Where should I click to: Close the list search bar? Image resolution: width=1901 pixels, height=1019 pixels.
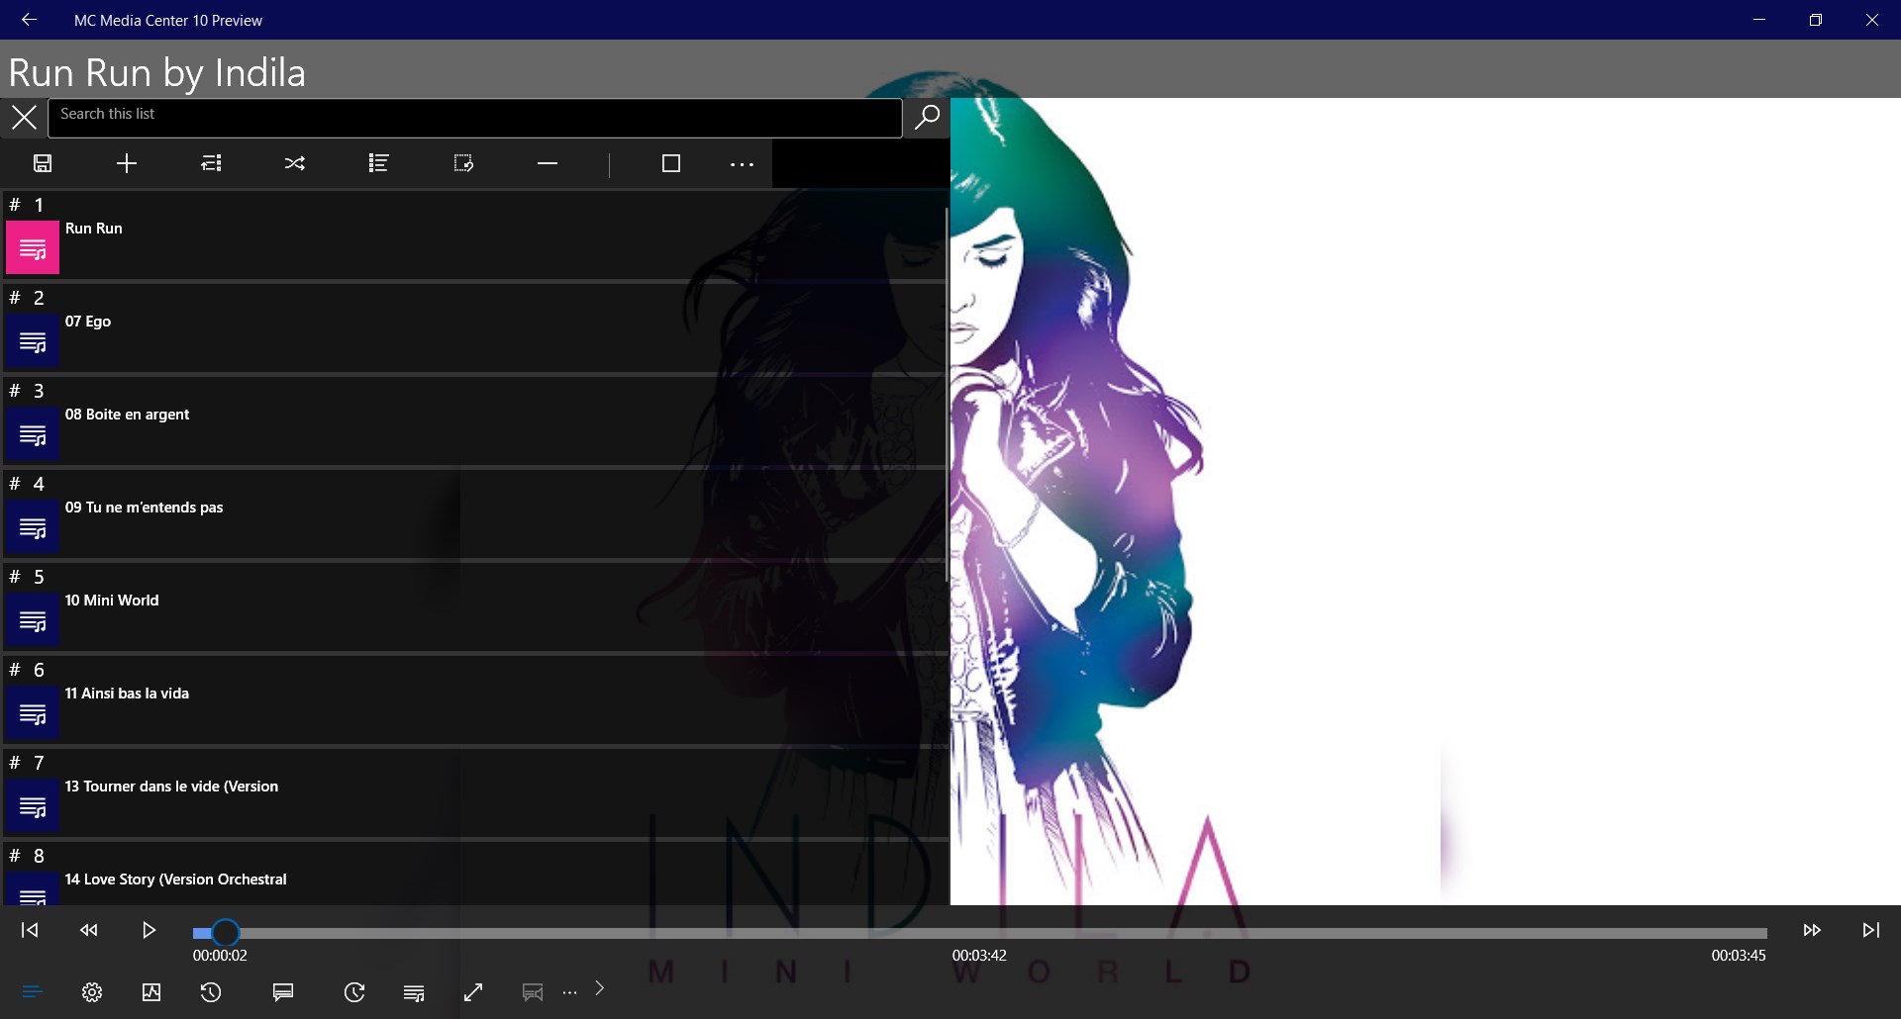tap(24, 118)
